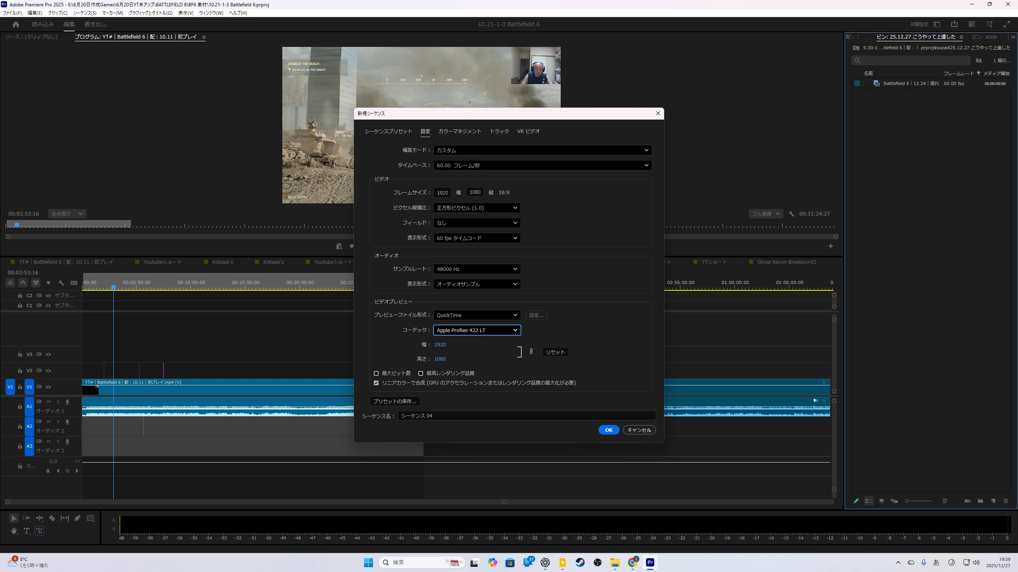Image resolution: width=1018 pixels, height=572 pixels.
Task: Switch to the トラック tab
Action: (x=499, y=131)
